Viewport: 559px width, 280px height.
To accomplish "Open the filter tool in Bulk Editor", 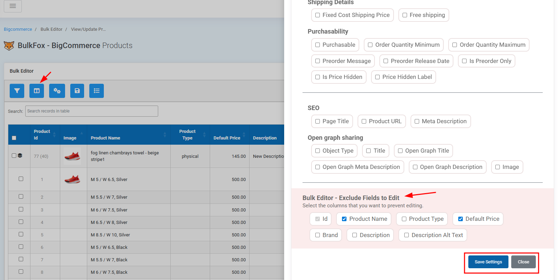I will coord(17,91).
